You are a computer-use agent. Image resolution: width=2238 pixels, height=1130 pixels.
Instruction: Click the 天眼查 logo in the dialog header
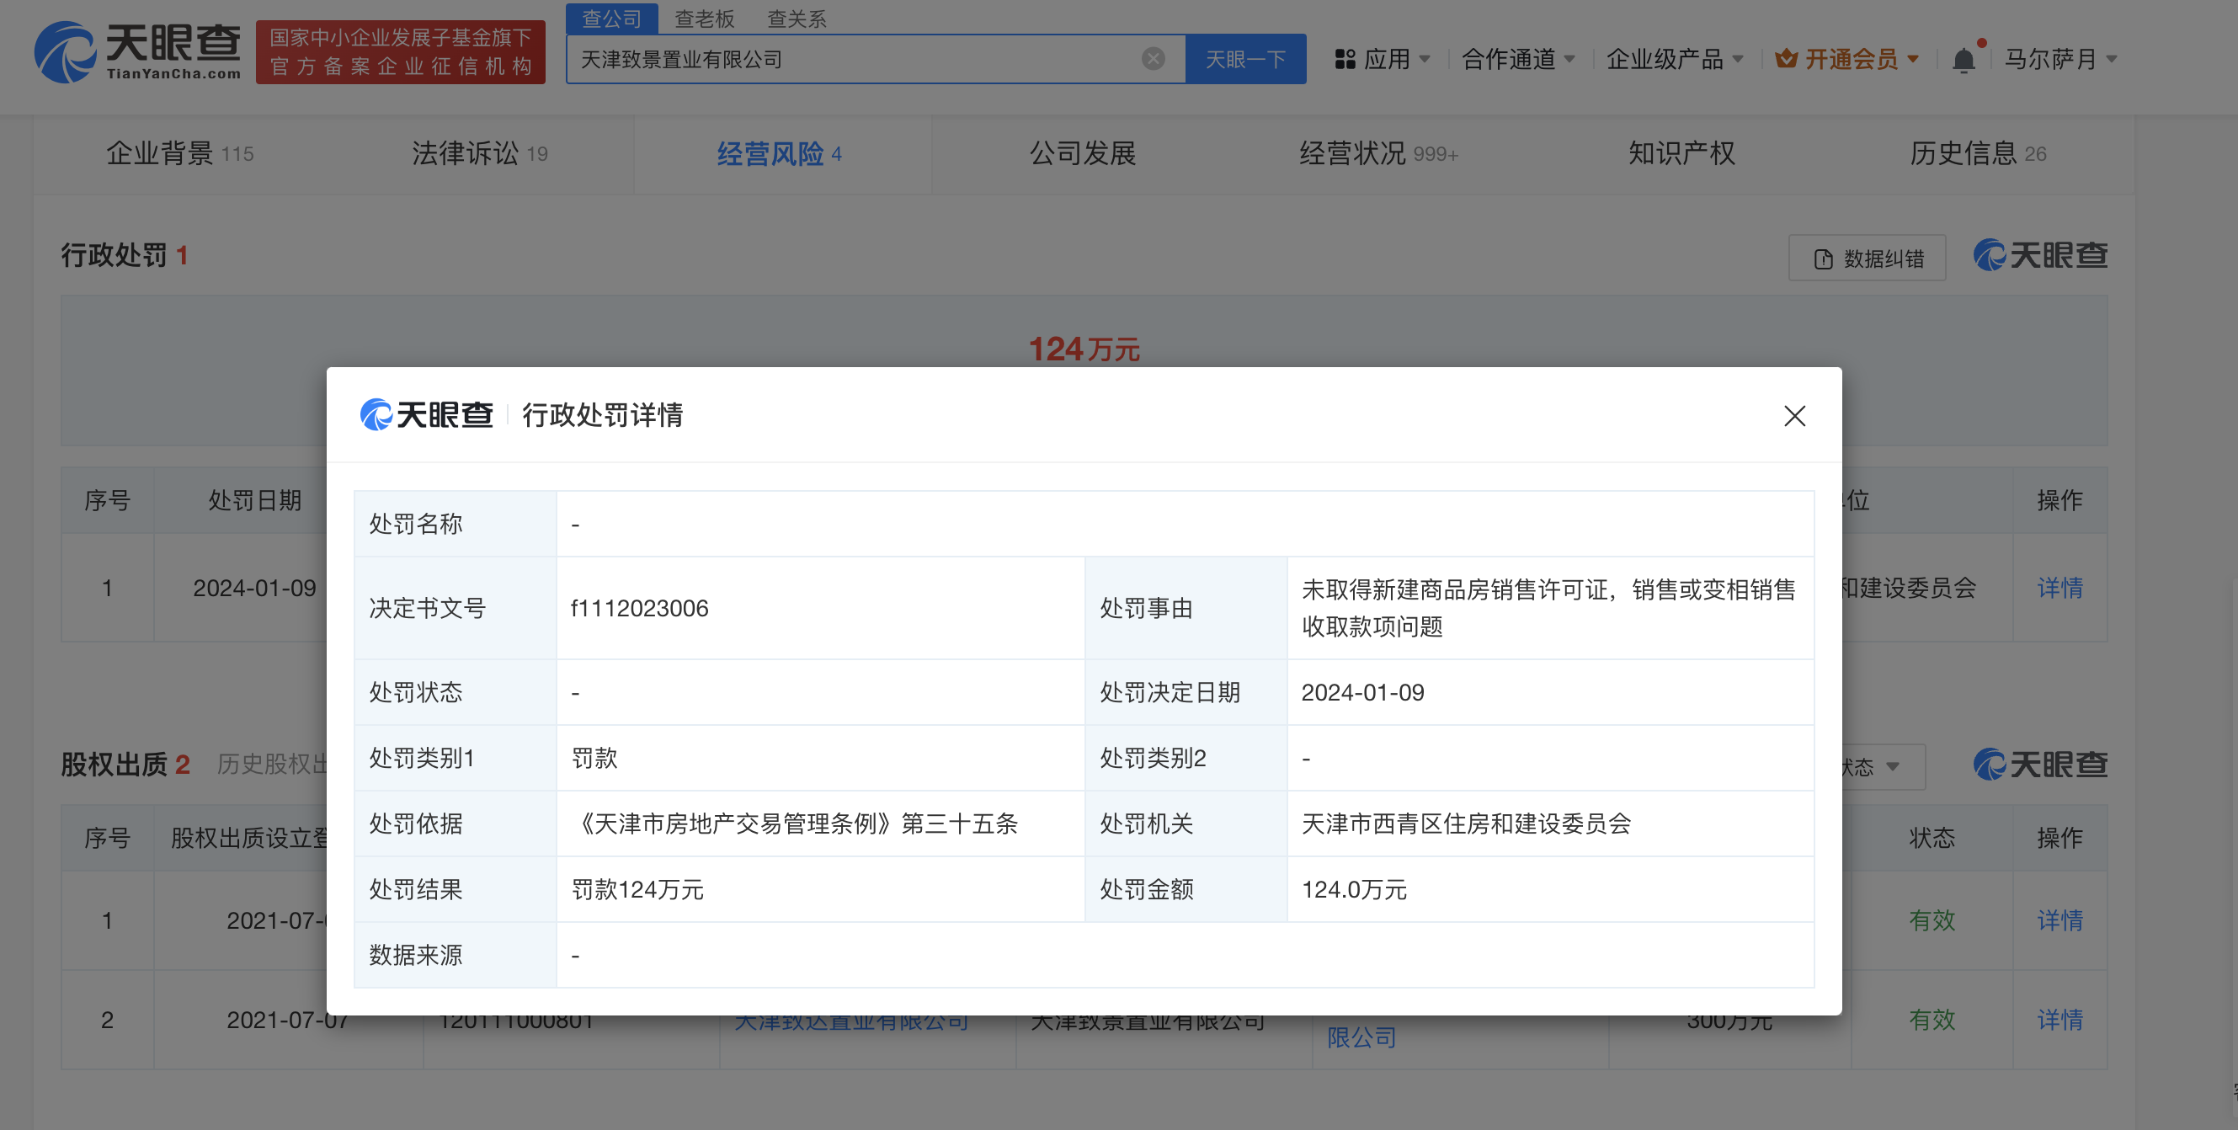pos(427,415)
